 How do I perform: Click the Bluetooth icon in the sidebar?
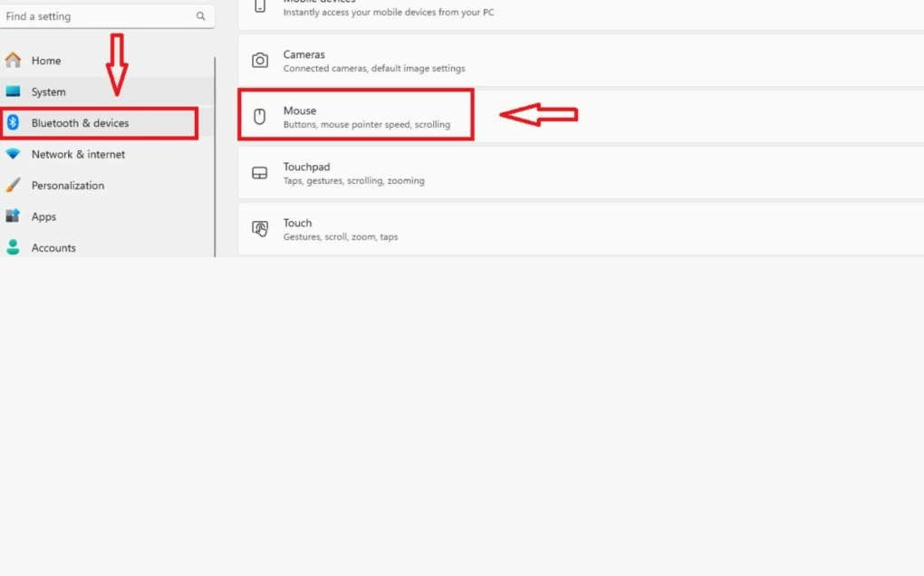coord(13,123)
